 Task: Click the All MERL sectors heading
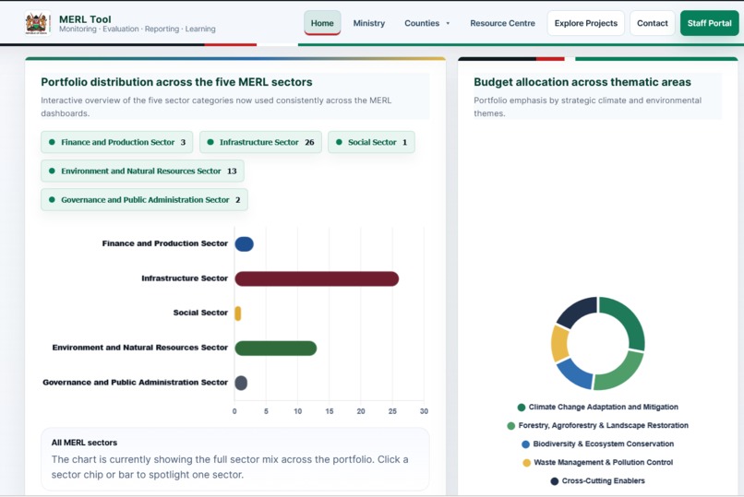84,443
